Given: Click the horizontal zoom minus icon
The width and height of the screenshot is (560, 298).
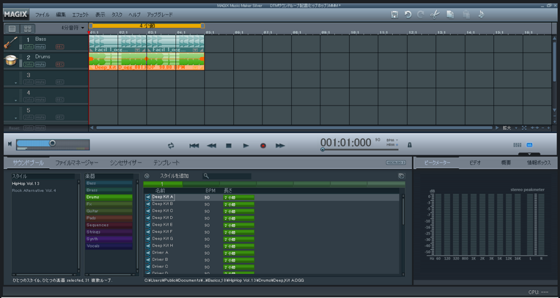Looking at the screenshot, I should (543, 128).
